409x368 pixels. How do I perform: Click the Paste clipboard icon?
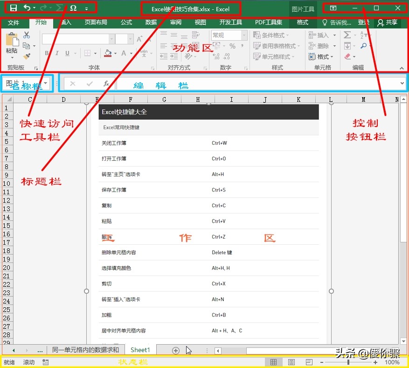pyautogui.click(x=12, y=39)
